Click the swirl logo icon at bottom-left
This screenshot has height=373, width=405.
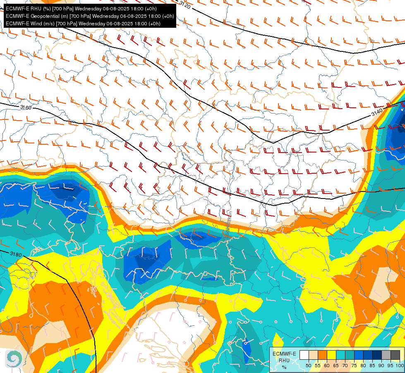tap(14, 359)
